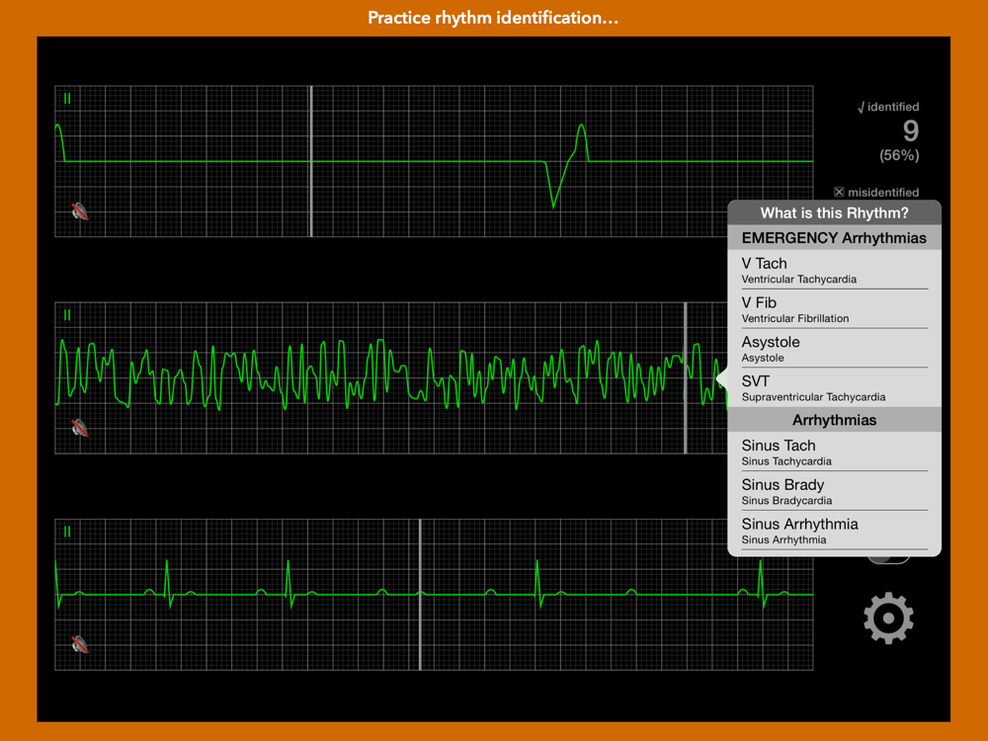Tap the middle chaotic ECG strip
This screenshot has width=988, height=741.
(391, 378)
